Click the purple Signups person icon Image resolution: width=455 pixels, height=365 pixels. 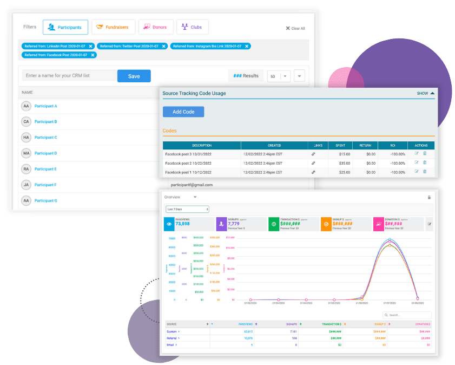click(221, 224)
